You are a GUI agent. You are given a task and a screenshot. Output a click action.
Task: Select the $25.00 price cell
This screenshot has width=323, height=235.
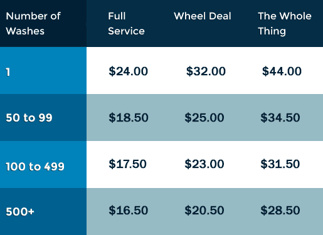[x=204, y=117]
